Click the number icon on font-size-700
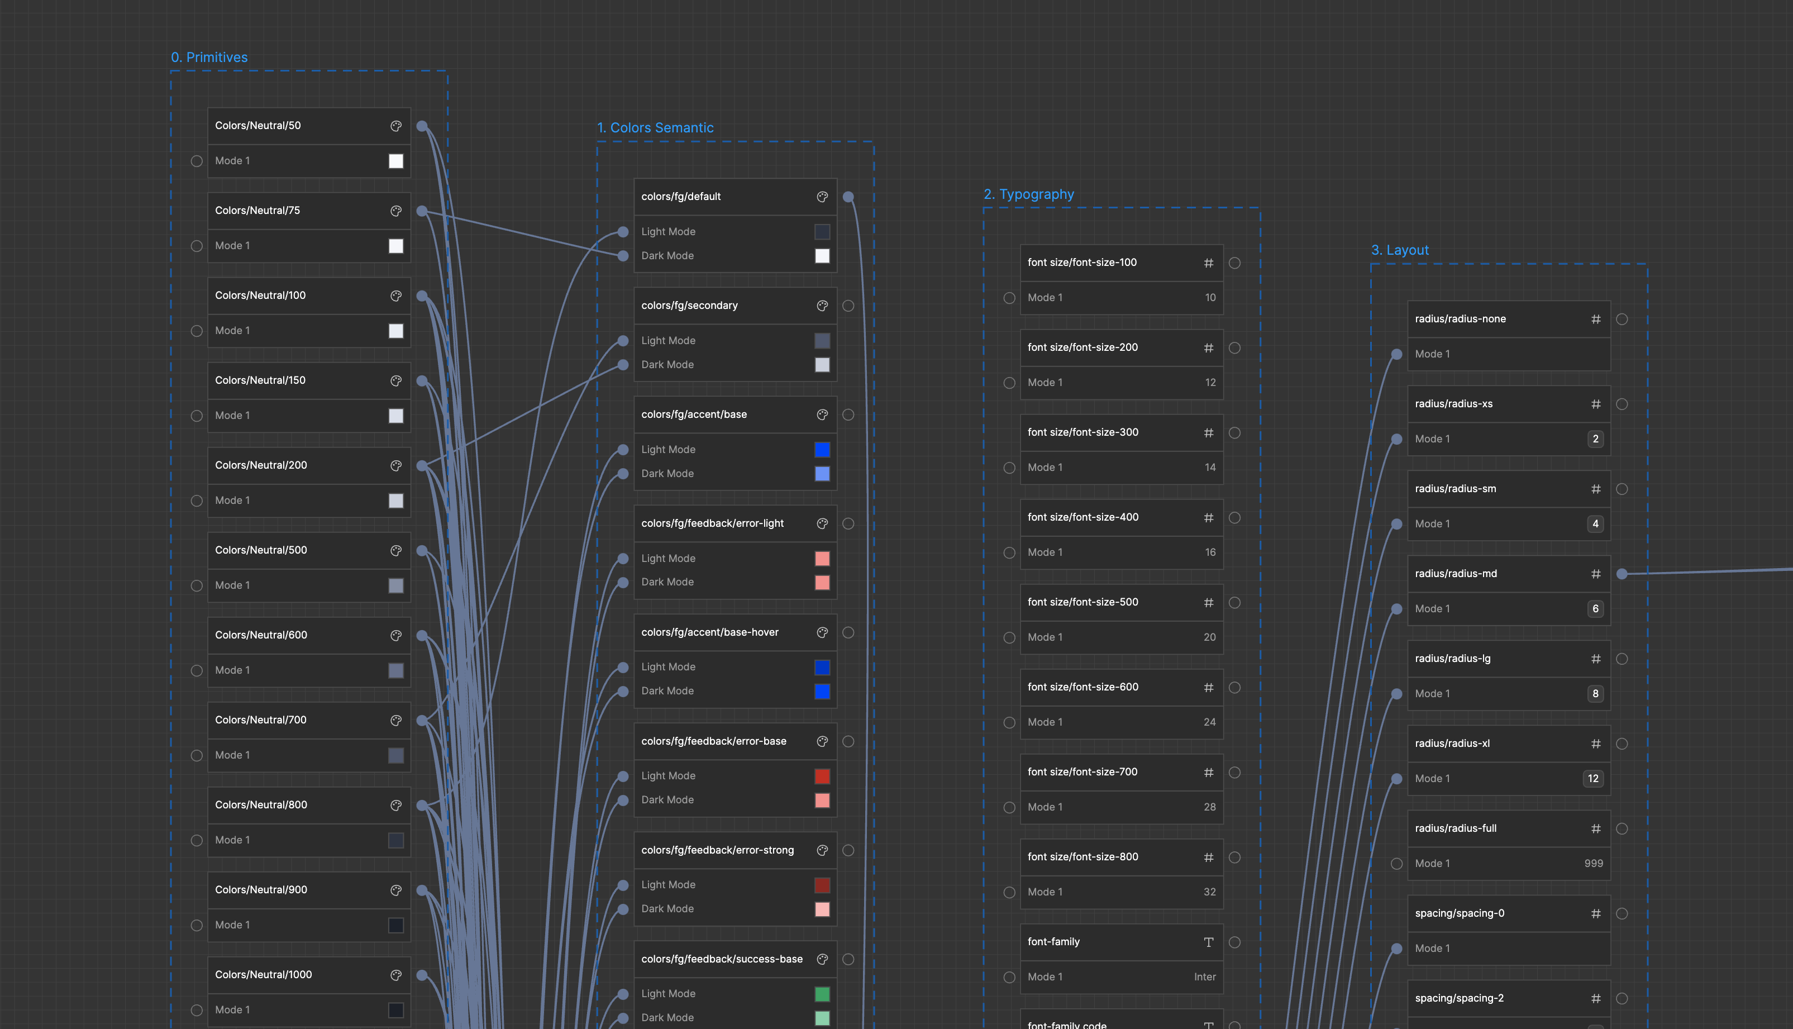Viewport: 1793px width, 1029px height. tap(1209, 773)
